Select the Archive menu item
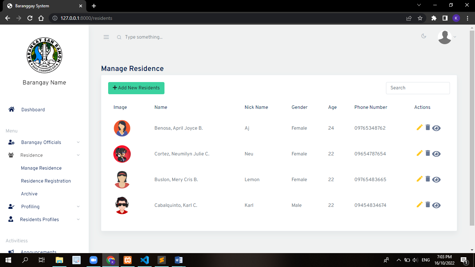 29,194
